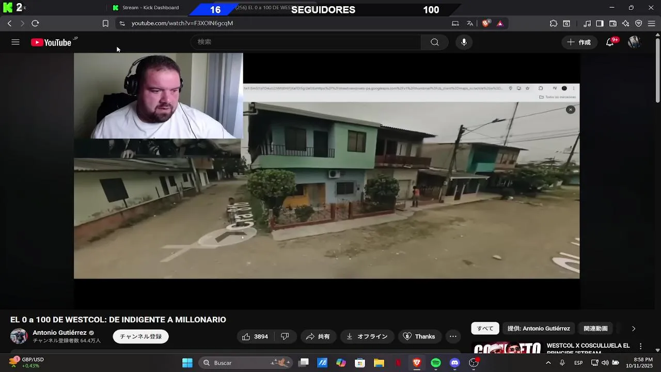Screen dimensions: 661x372
Task: Open YouTube notifications bell
Action: 610,42
